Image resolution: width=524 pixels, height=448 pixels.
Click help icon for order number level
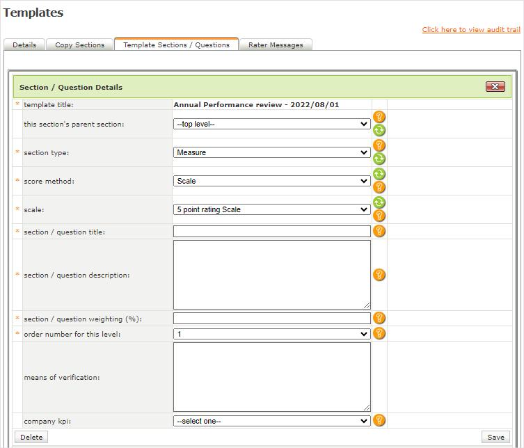[379, 333]
